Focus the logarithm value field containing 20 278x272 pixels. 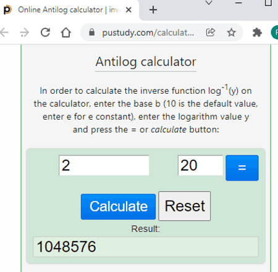[x=200, y=165]
